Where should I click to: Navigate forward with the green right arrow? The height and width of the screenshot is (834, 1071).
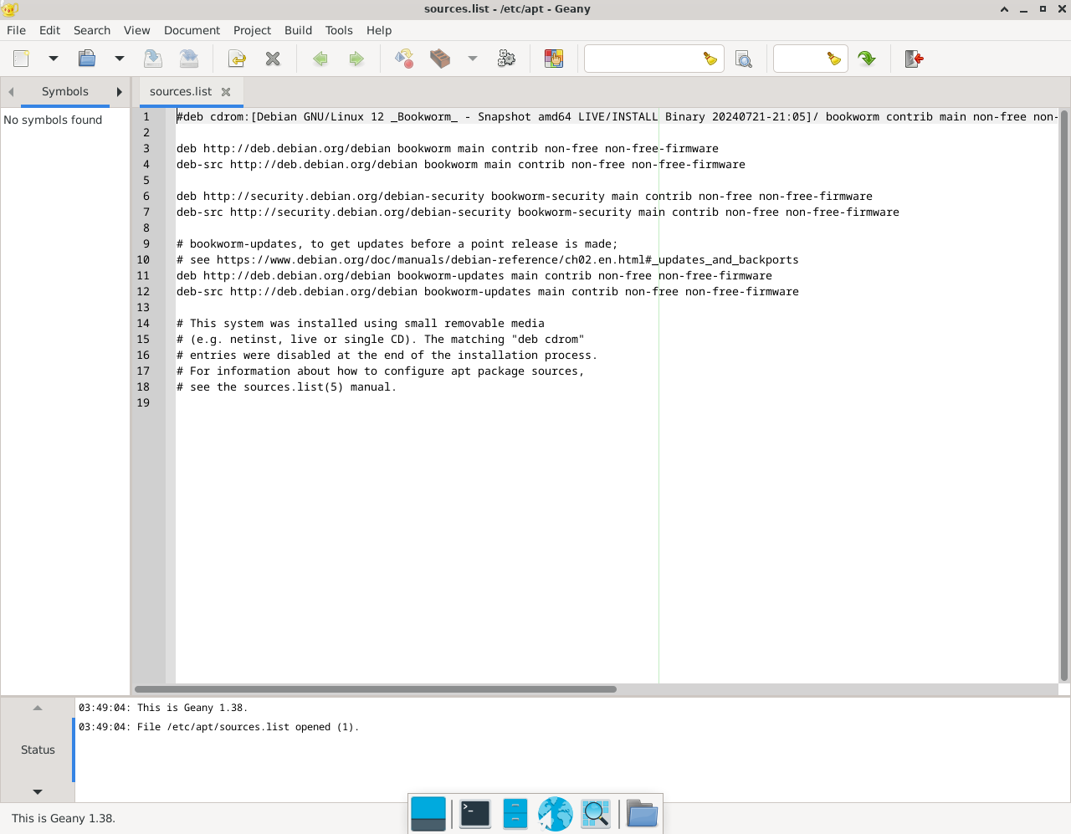point(356,59)
